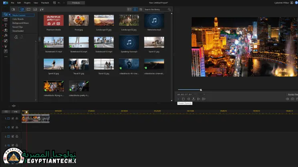This screenshot has width=298, height=167.
Task: Show only audio files in library
Action: [42, 9]
